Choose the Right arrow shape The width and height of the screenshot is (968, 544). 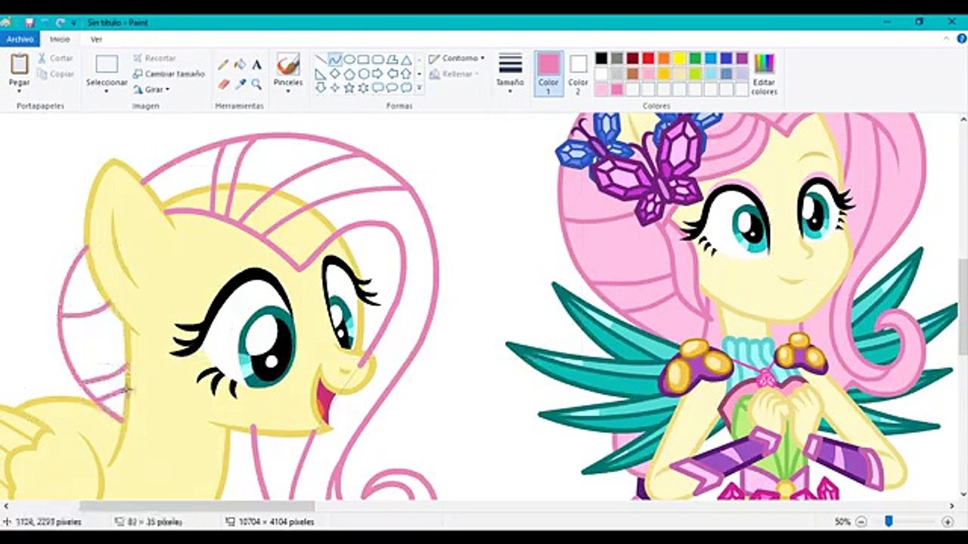[378, 74]
